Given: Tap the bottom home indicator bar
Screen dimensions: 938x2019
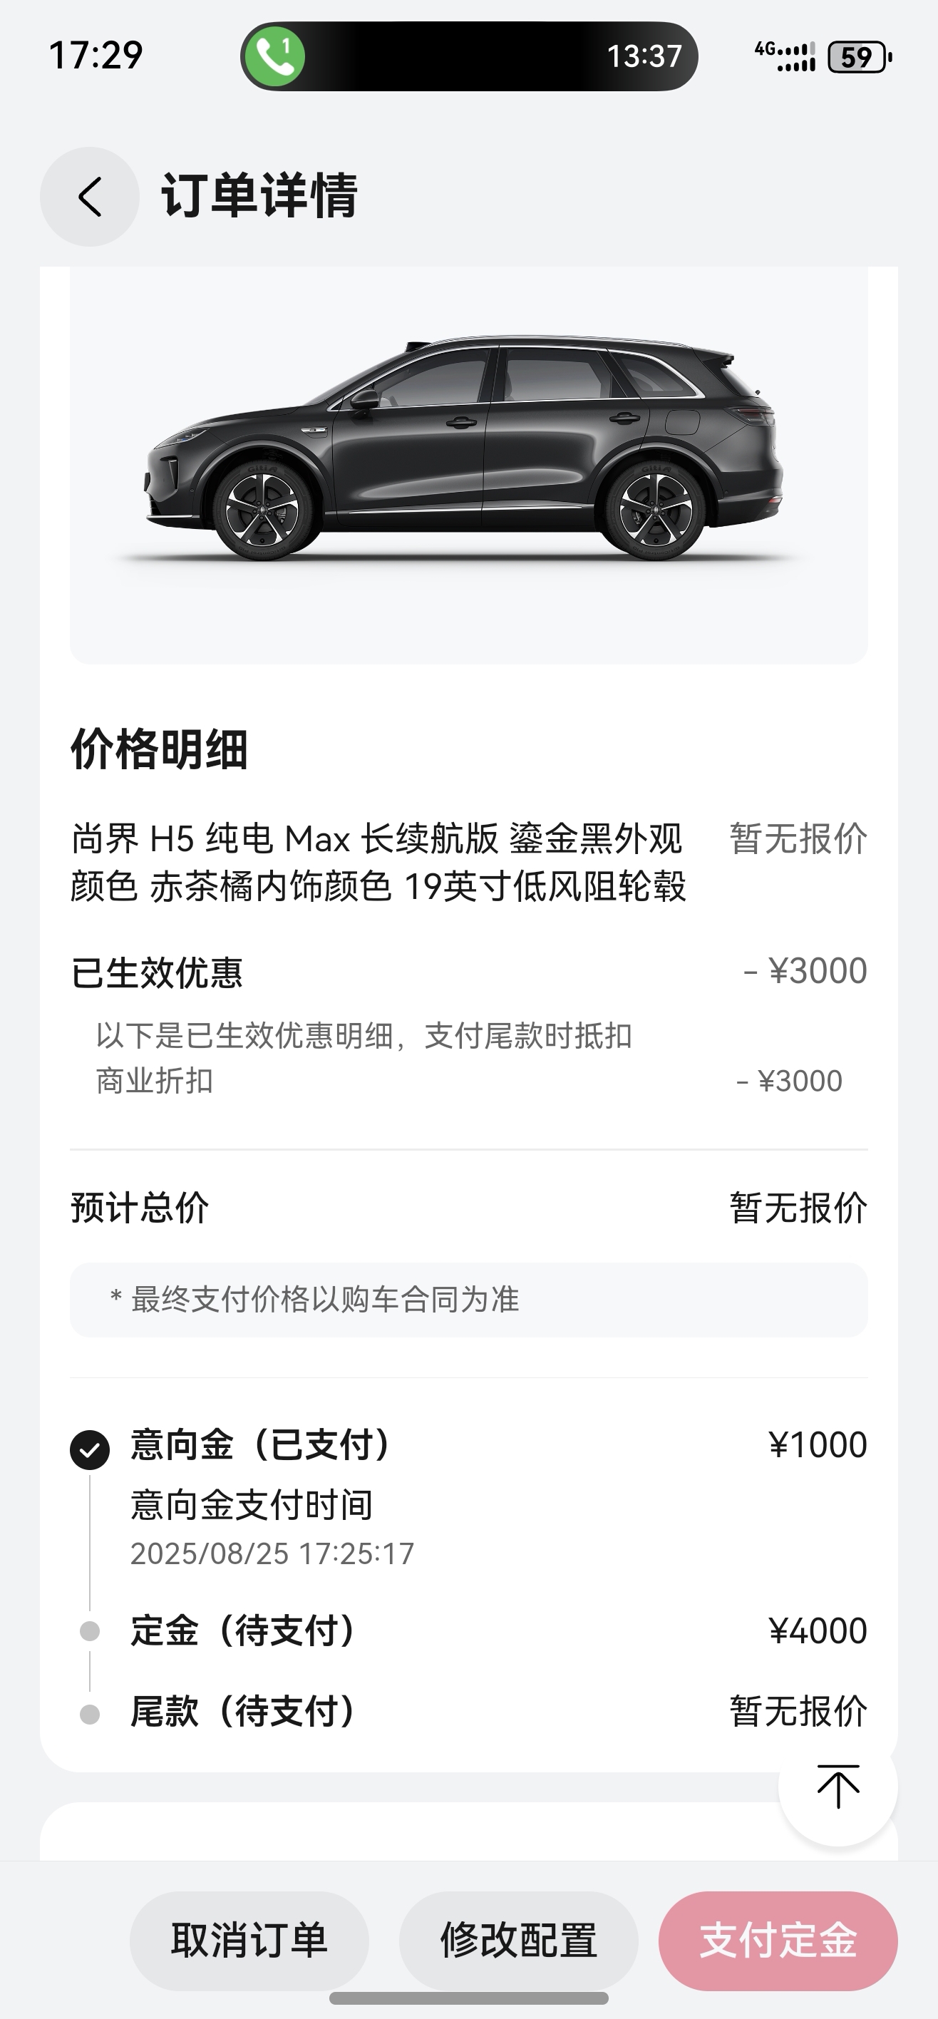Looking at the screenshot, I should coord(468,1998).
